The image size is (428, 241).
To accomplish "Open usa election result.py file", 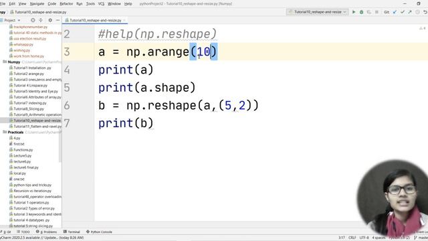I will coord(29,39).
